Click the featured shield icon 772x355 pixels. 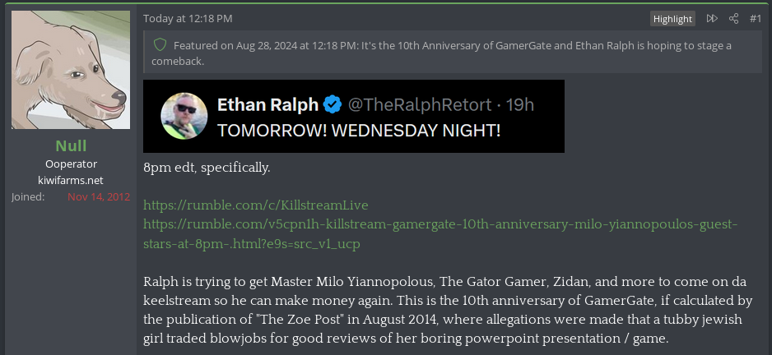(160, 46)
